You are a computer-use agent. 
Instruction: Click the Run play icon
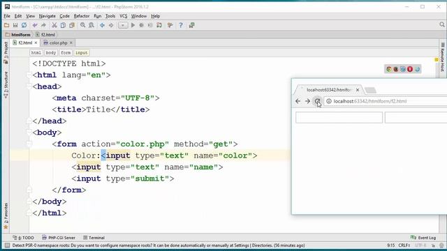pos(133,25)
